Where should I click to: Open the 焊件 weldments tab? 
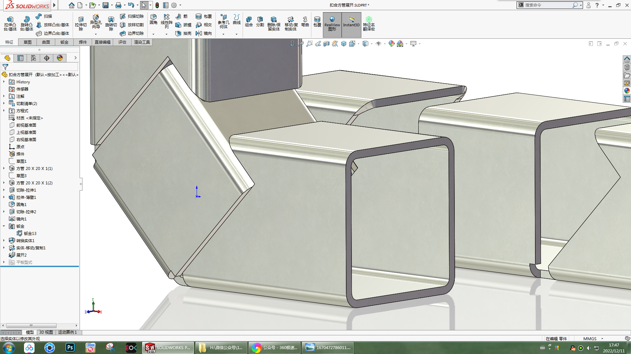pos(83,42)
